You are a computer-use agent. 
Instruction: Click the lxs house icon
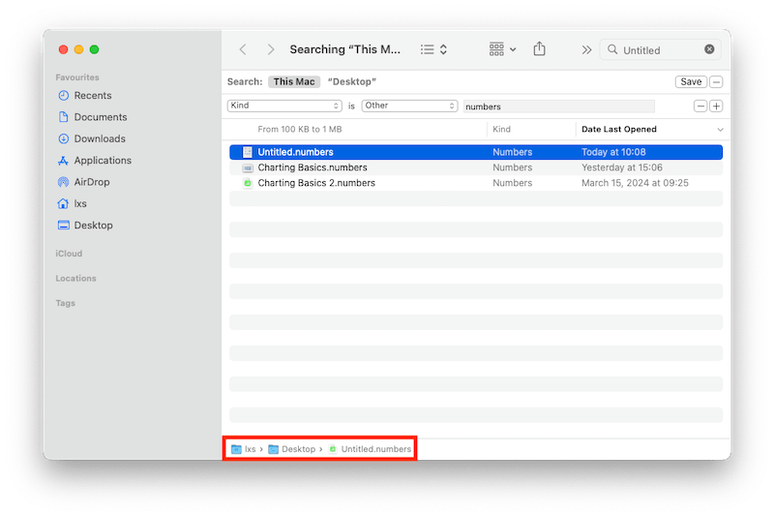pyautogui.click(x=63, y=203)
